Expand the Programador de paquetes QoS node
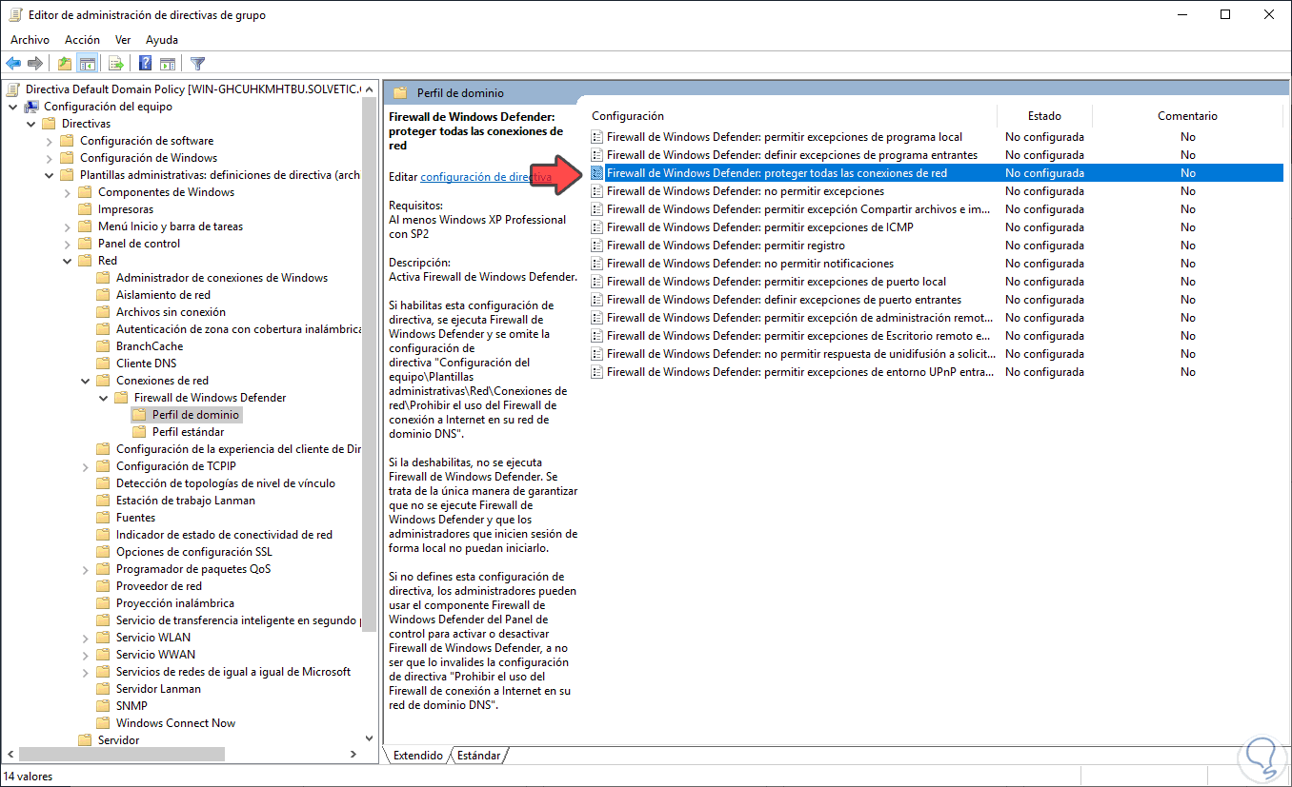1292x787 pixels. [x=86, y=569]
